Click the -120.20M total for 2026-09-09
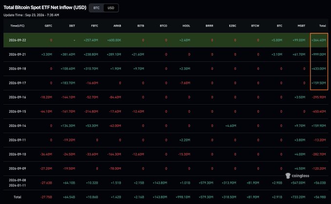 319,169
